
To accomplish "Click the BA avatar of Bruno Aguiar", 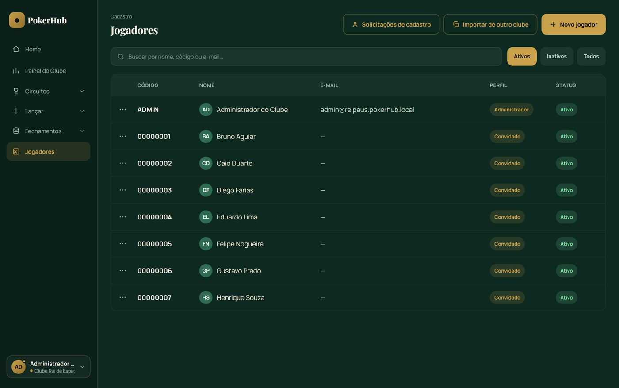I will pos(206,136).
